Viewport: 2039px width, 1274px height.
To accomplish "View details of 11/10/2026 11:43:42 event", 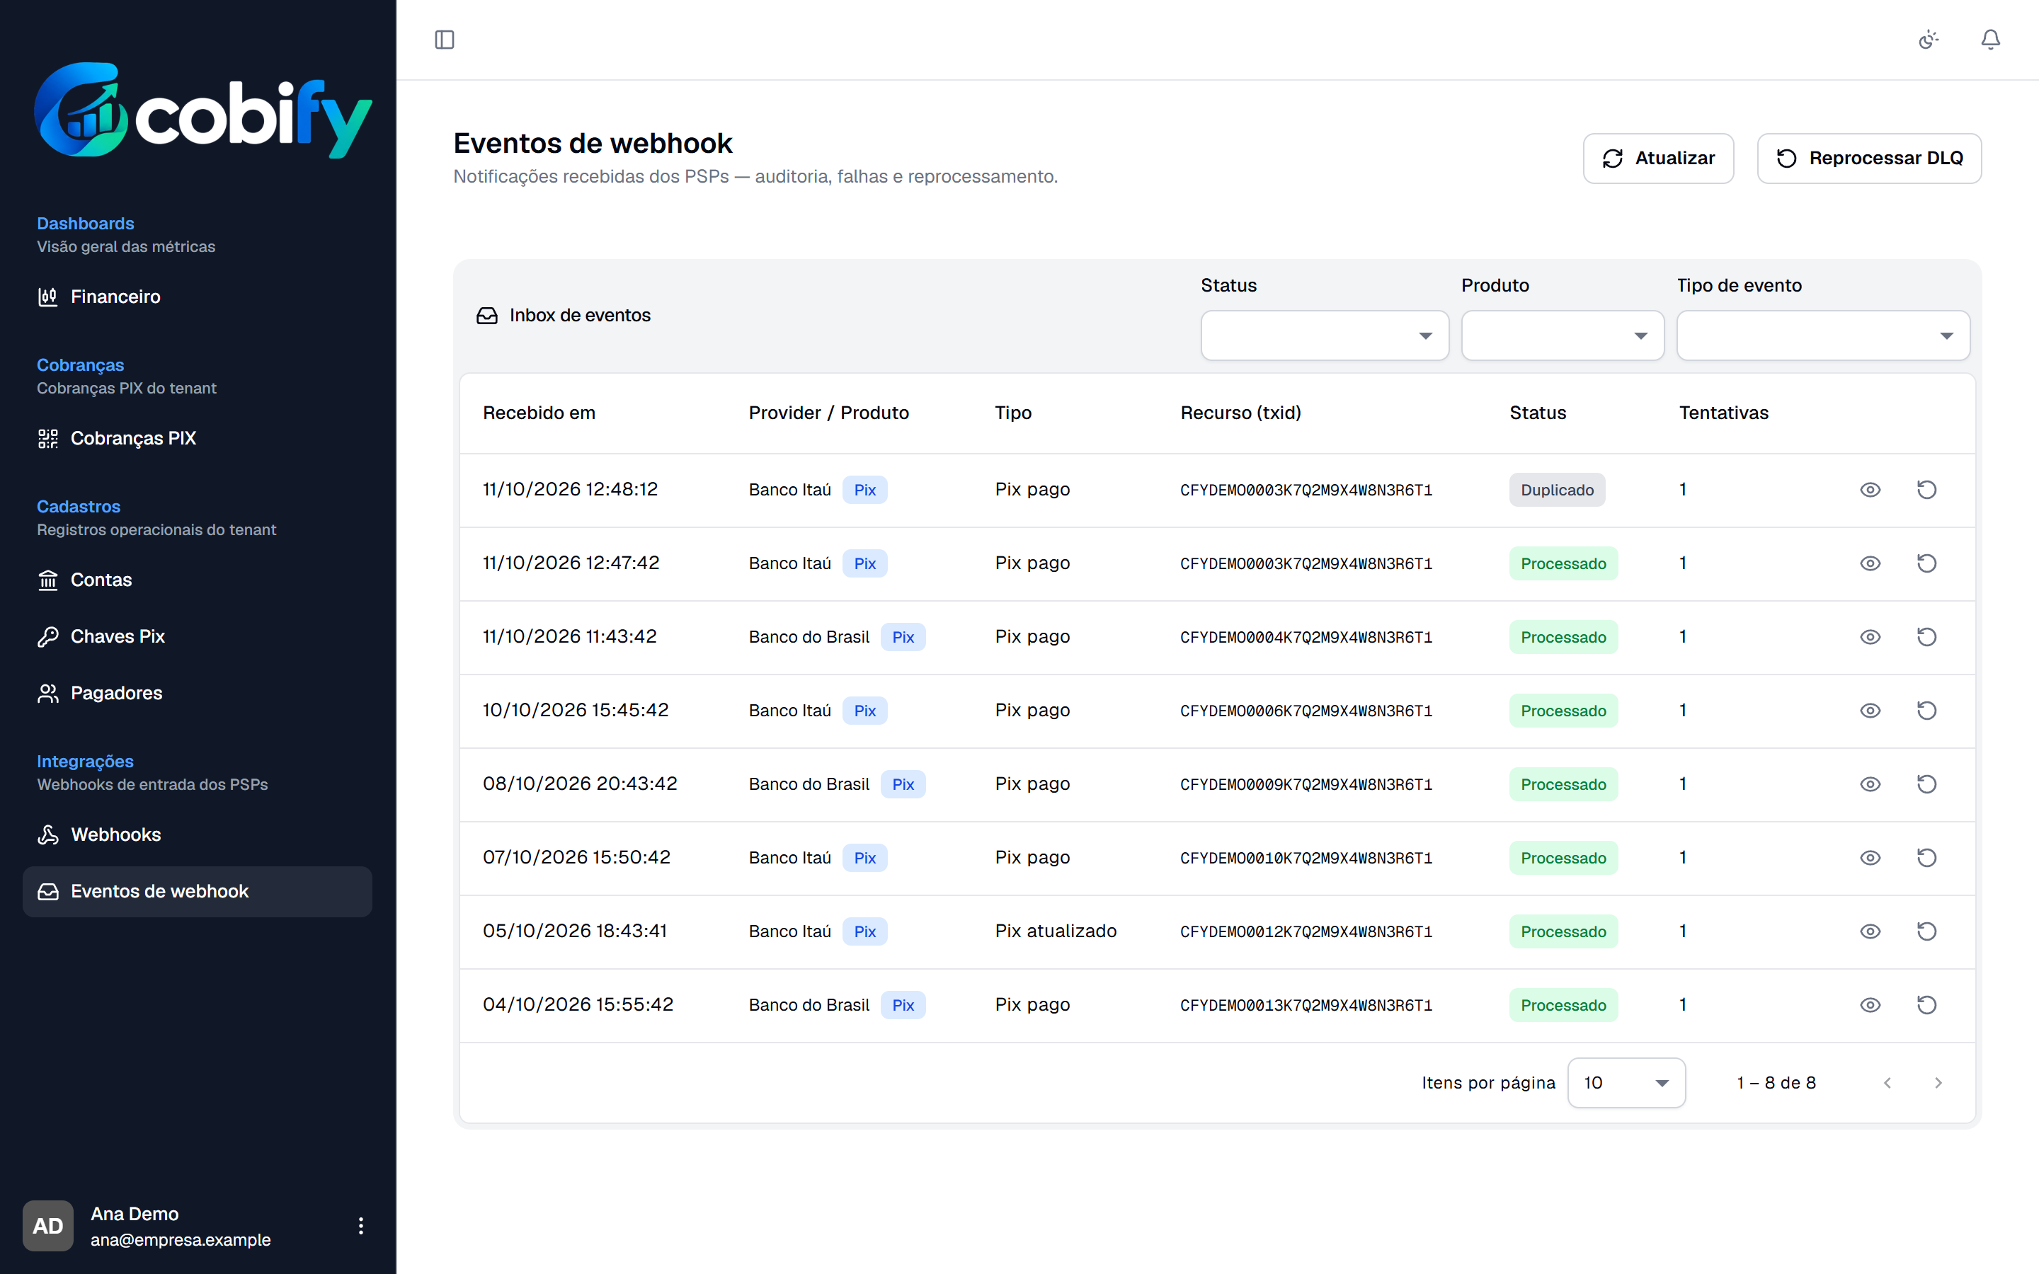I will 1870,637.
